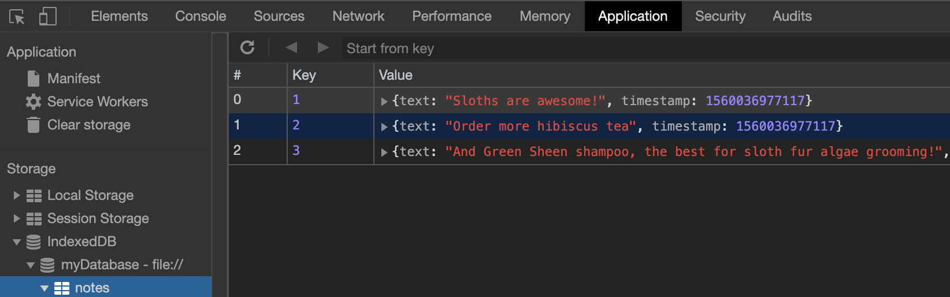Click the Start from key input field

coord(636,49)
